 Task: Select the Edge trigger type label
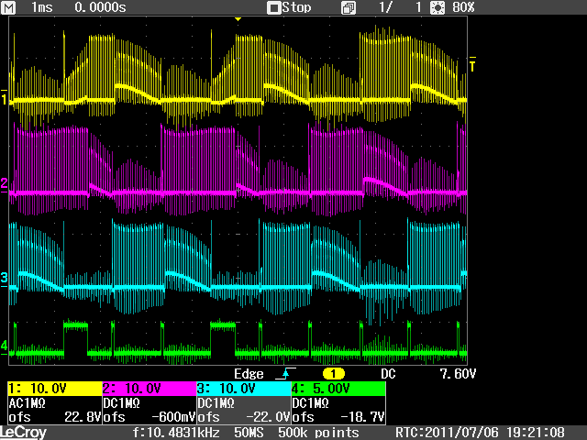click(x=249, y=374)
